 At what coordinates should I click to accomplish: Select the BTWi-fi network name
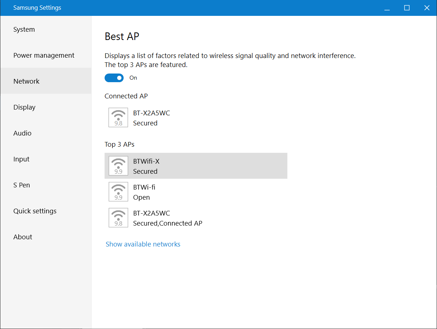(144, 187)
